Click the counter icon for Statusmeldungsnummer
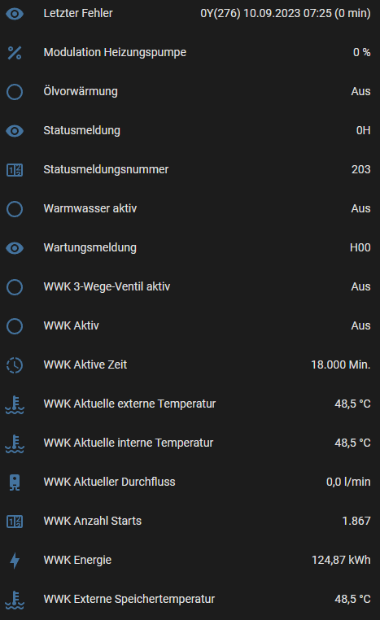The height and width of the screenshot is (620, 380). point(15,170)
